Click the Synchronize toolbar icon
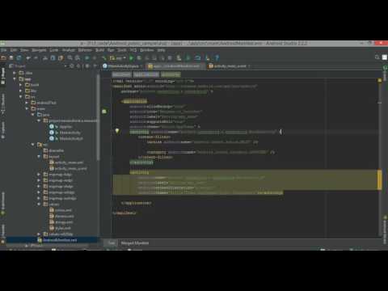Image resolution: width=388 pixels, height=291 pixels. click(19, 58)
